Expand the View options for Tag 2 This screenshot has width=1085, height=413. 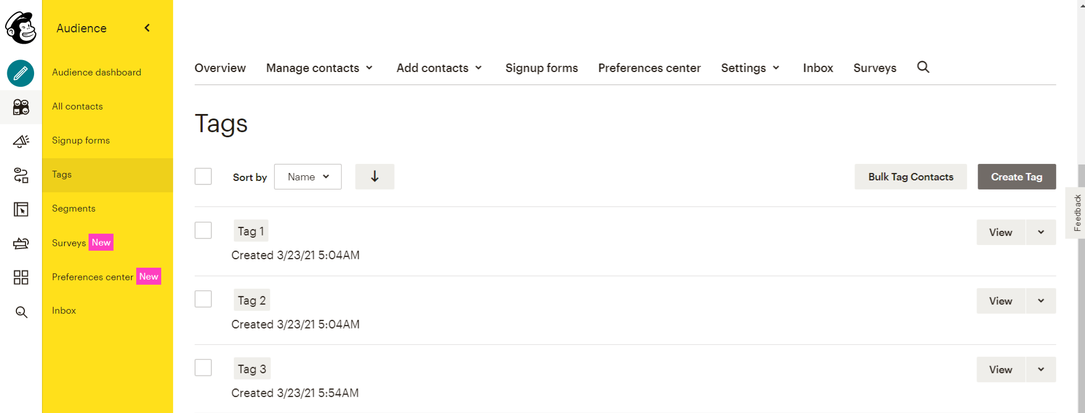[x=1041, y=301]
